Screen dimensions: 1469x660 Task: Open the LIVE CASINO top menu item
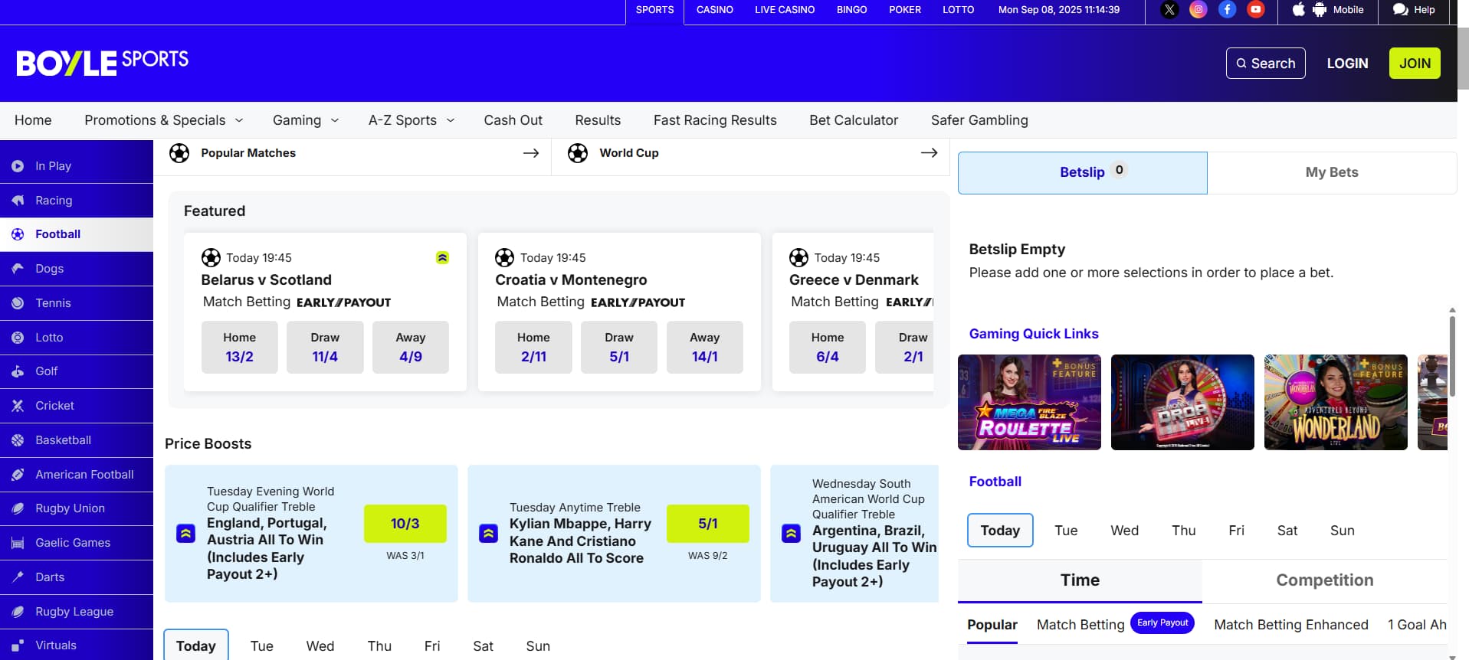[x=785, y=10]
